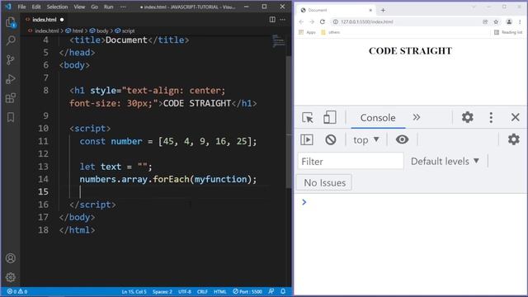Change the UTF-8 encoding
This screenshot has width=528, height=297.
pyautogui.click(x=185, y=291)
